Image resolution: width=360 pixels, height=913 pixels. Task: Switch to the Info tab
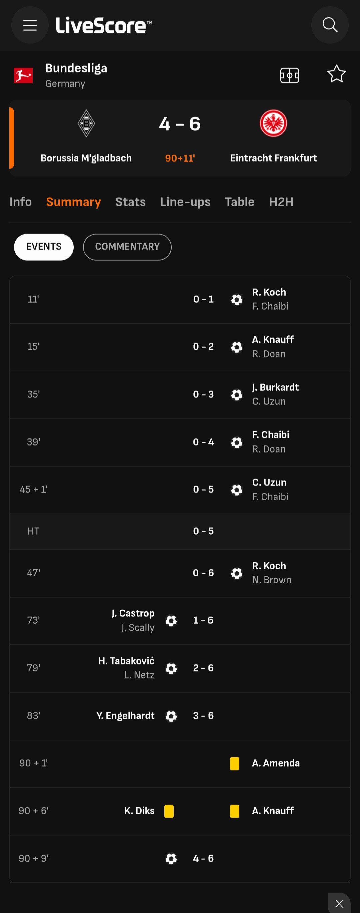point(21,202)
